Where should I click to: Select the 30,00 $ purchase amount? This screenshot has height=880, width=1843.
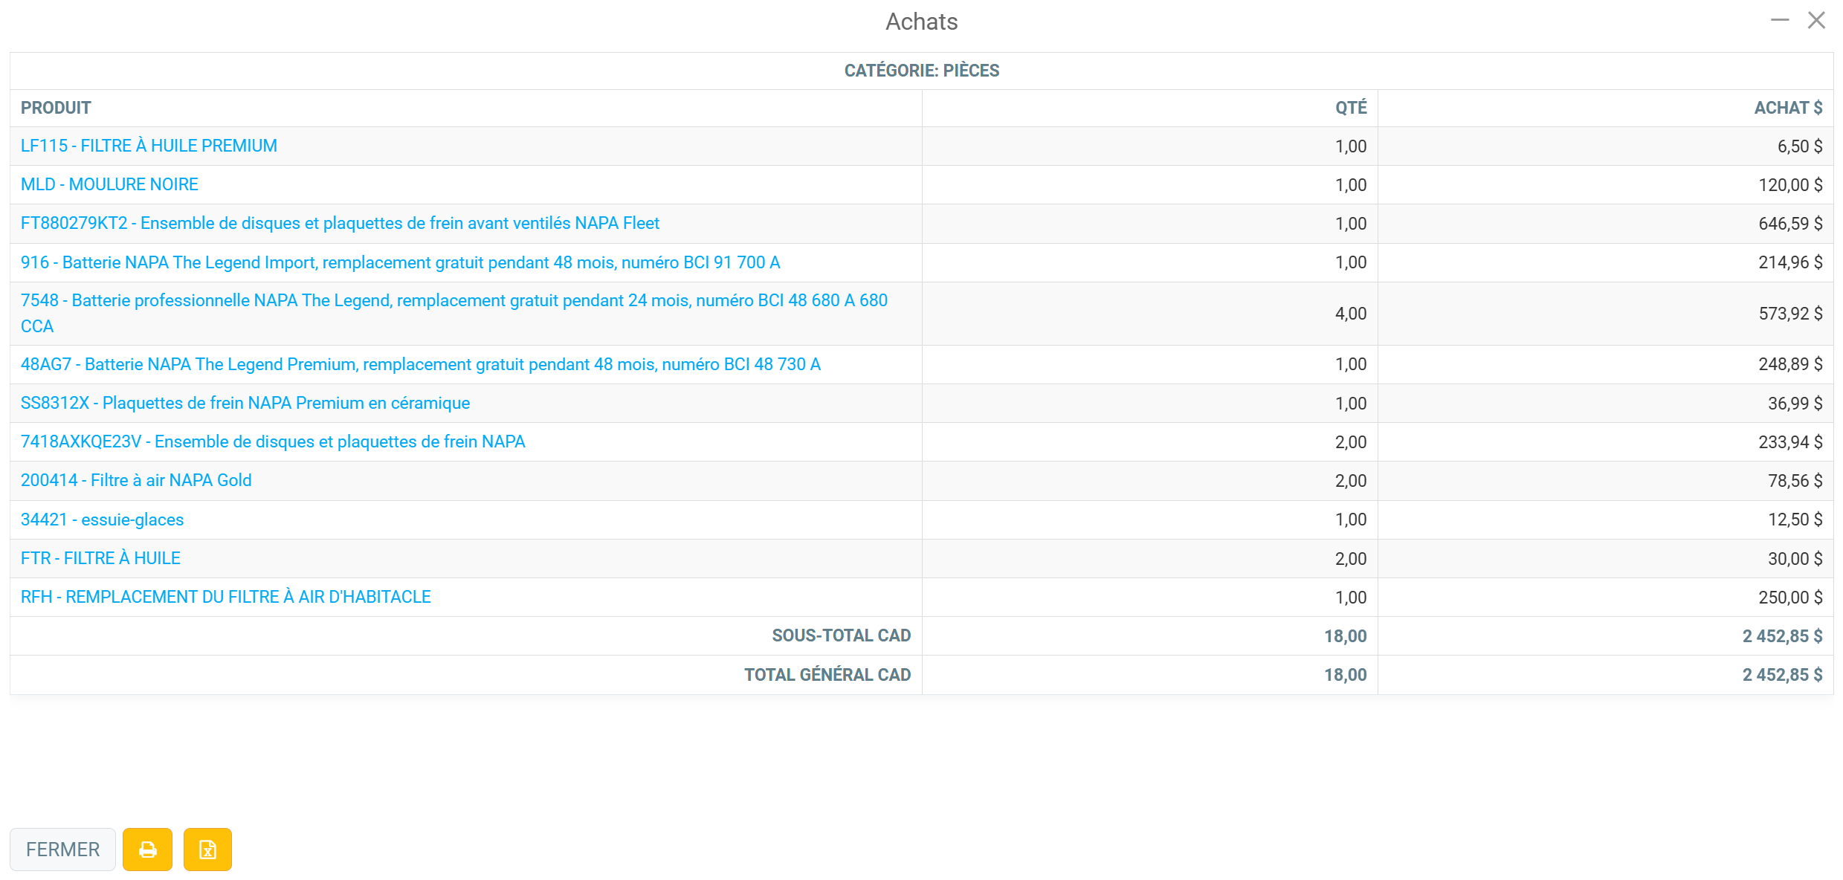[x=1795, y=559]
